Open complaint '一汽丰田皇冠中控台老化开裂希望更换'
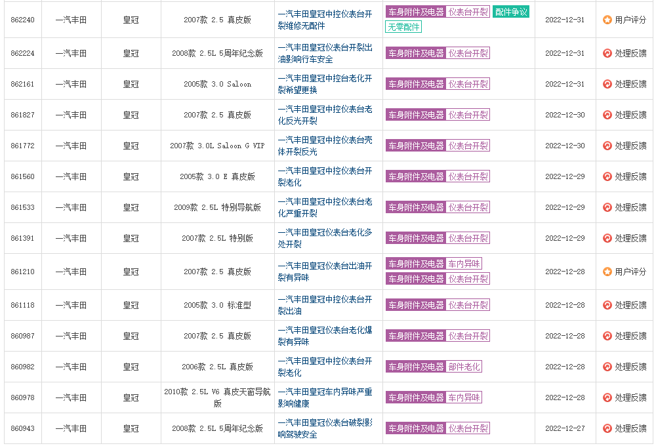The width and height of the screenshot is (656, 448). [x=325, y=84]
